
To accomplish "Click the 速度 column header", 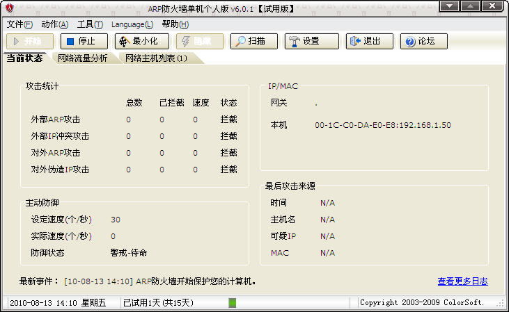I will coord(201,103).
